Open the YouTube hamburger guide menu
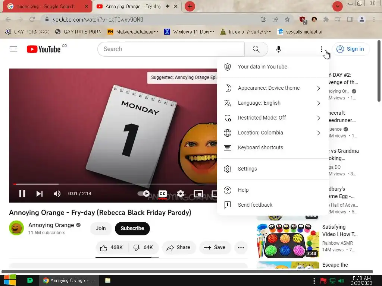Screen dimensions: 382x286 coord(13,49)
